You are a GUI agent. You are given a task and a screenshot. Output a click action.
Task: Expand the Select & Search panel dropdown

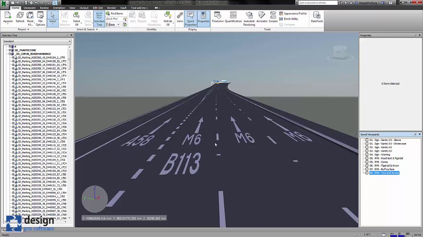87,29
